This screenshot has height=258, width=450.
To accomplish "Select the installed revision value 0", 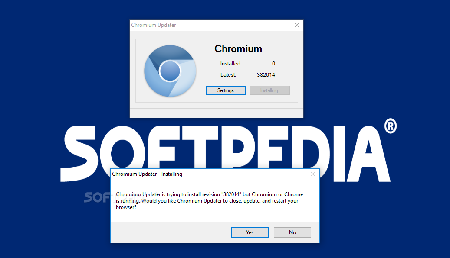I will point(273,64).
